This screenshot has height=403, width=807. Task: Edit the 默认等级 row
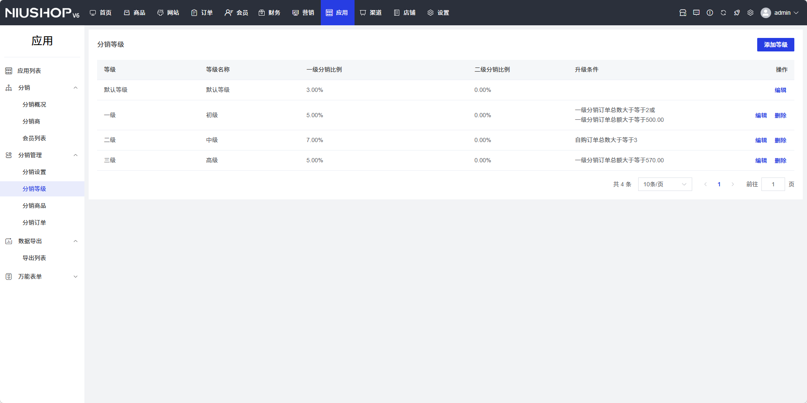pos(780,90)
